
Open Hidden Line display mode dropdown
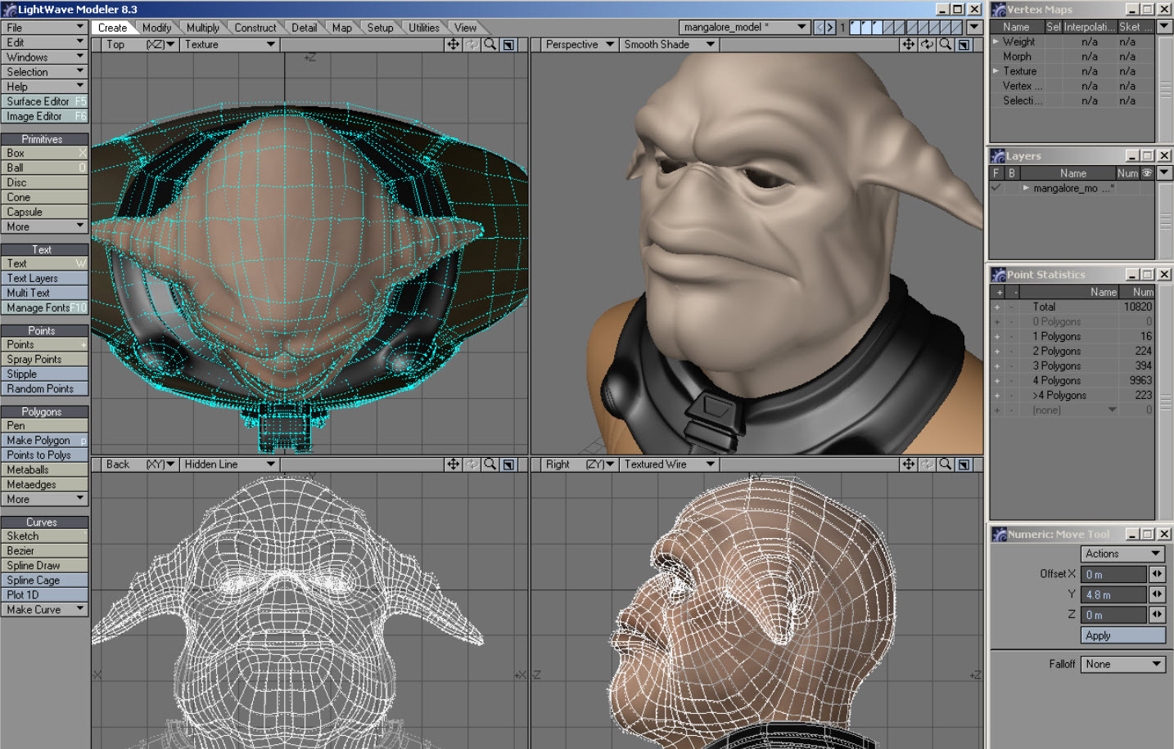coord(229,464)
